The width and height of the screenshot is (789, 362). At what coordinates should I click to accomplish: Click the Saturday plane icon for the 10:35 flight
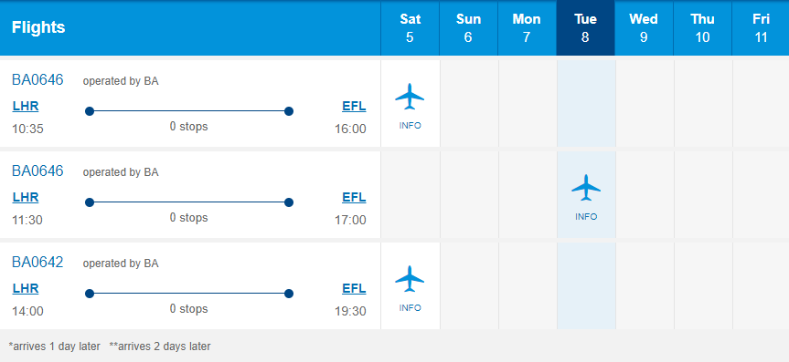pyautogui.click(x=410, y=97)
